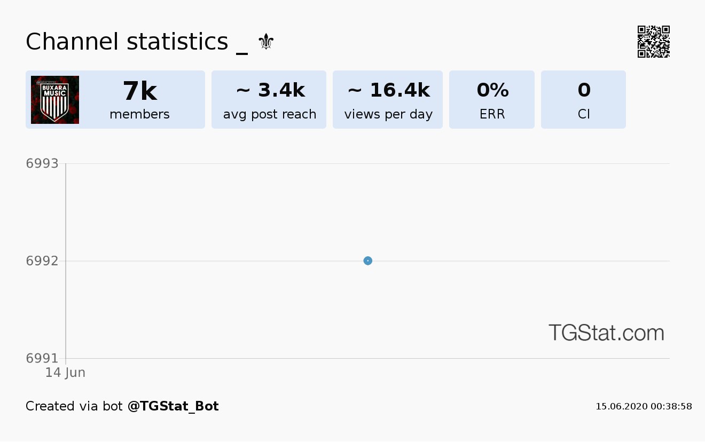Open the @TGStat_Bot link
Image resolution: width=705 pixels, height=442 pixels.
pos(173,406)
